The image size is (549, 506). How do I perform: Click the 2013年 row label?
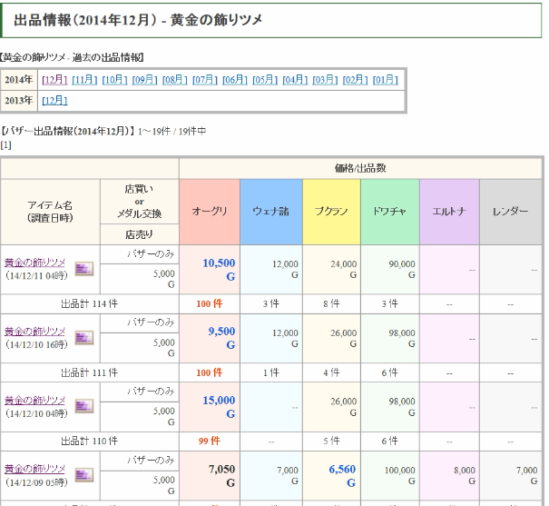(x=18, y=101)
